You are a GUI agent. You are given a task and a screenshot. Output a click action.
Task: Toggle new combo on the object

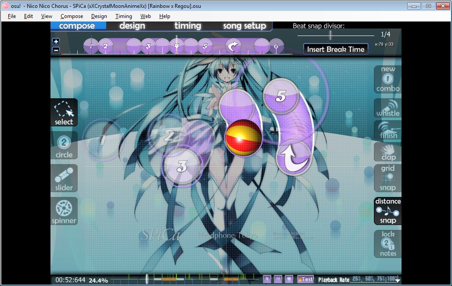coord(388,79)
